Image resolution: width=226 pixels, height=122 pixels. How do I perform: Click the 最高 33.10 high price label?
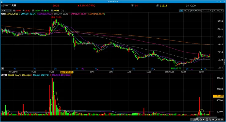[56, 17]
